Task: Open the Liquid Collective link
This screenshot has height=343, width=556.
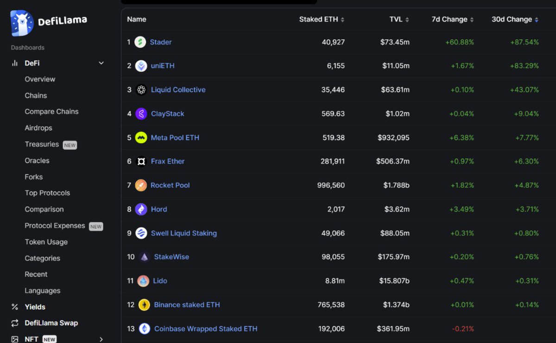Action: (x=178, y=90)
